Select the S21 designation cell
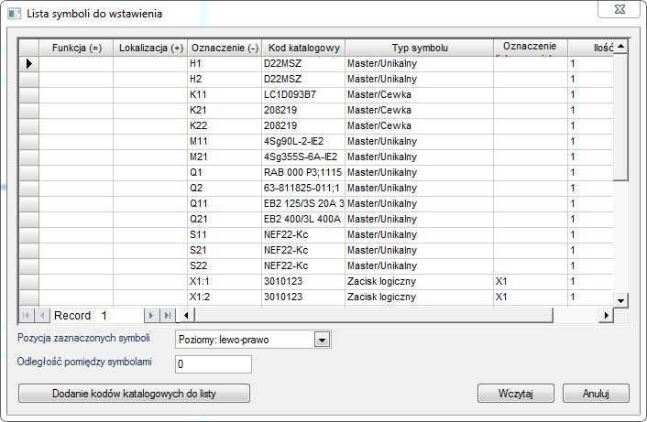 [x=225, y=251]
